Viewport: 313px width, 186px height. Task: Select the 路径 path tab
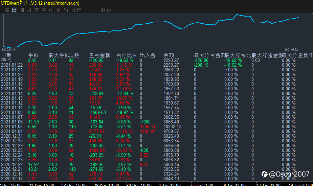click(106, 10)
